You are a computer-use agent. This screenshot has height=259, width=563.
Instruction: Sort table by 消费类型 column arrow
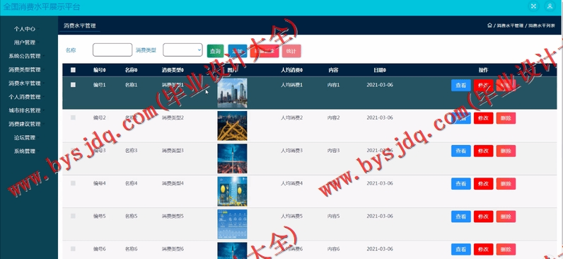182,70
